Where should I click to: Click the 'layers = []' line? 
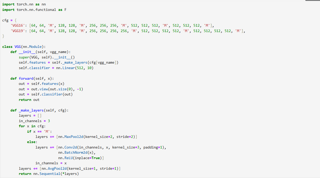(x=30, y=115)
